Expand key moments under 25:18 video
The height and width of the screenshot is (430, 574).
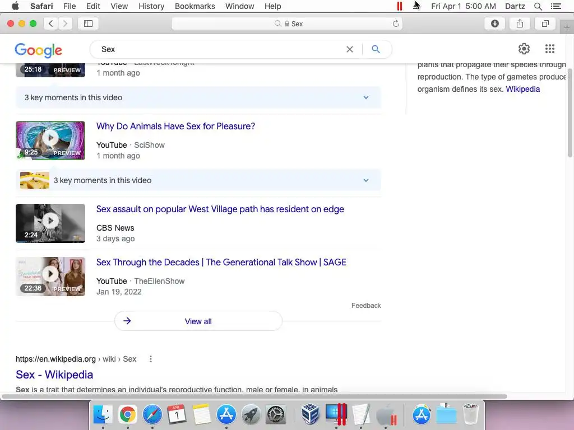pos(198,97)
